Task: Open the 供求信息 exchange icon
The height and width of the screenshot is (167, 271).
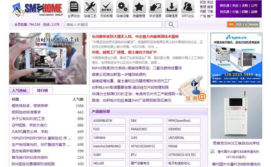Action: pyautogui.click(x=155, y=7)
